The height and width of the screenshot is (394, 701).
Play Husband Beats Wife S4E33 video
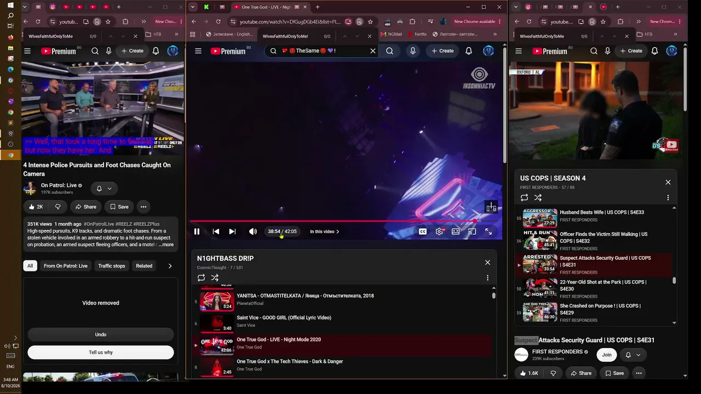[595, 218]
